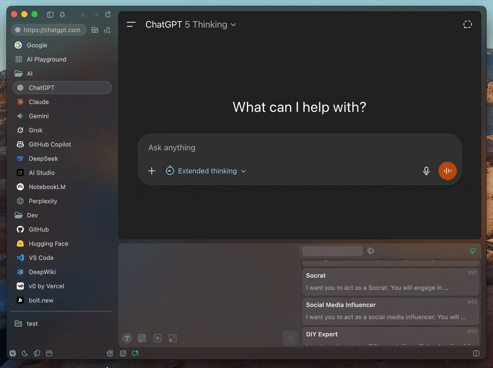Go forward with the right arrow
The width and height of the screenshot is (493, 368).
point(96,14)
